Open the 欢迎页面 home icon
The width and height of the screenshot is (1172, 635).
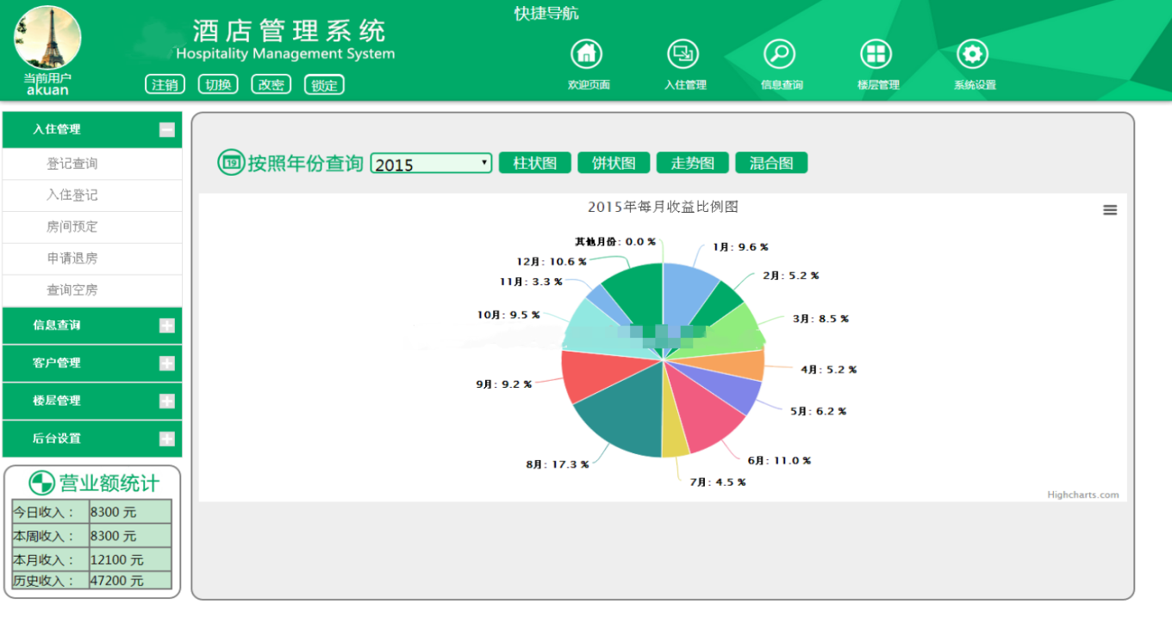pyautogui.click(x=587, y=53)
